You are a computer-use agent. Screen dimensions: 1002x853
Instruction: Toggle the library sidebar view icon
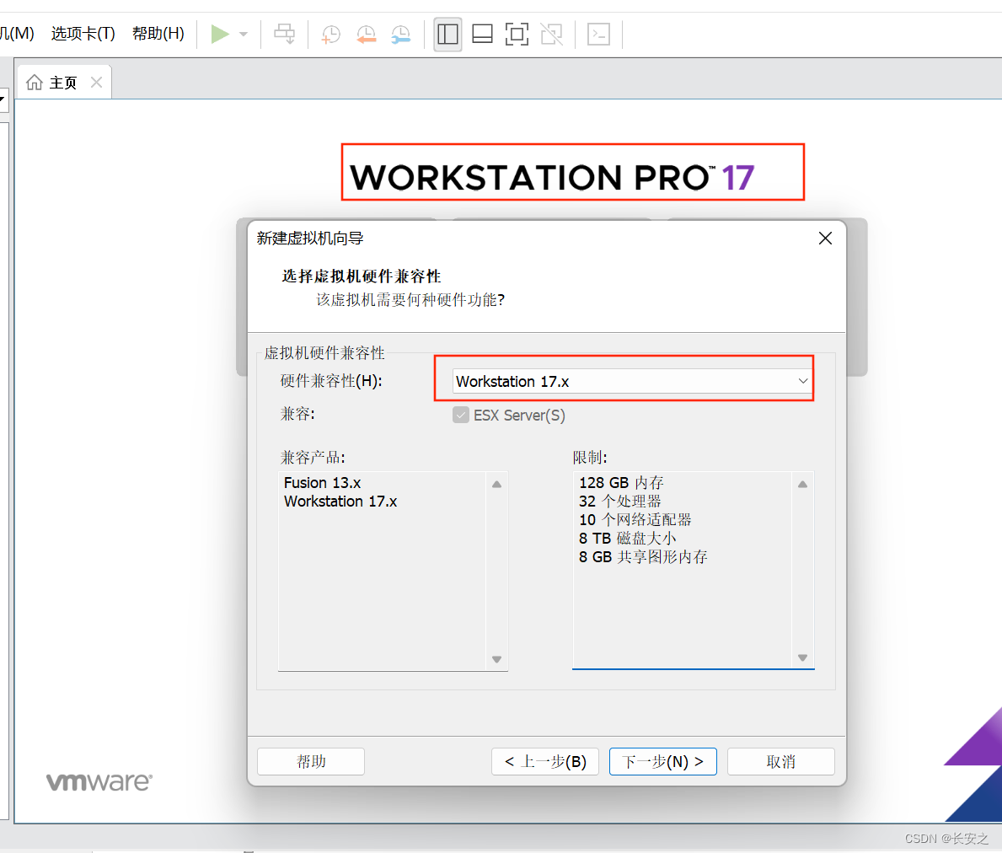tap(447, 34)
